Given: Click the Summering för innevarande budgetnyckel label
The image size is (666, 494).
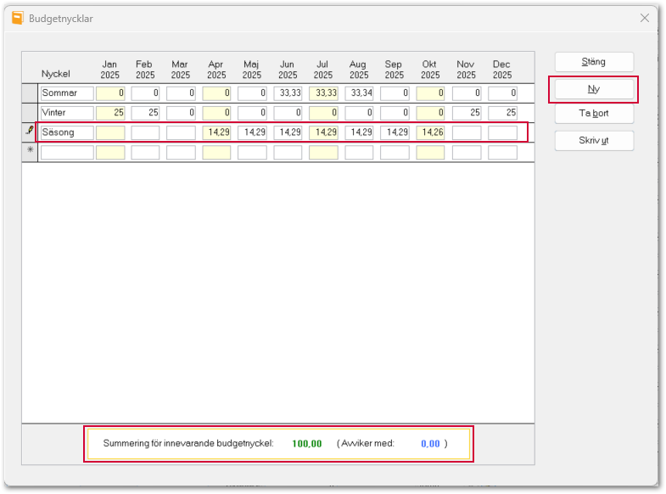Looking at the screenshot, I should pyautogui.click(x=188, y=443).
